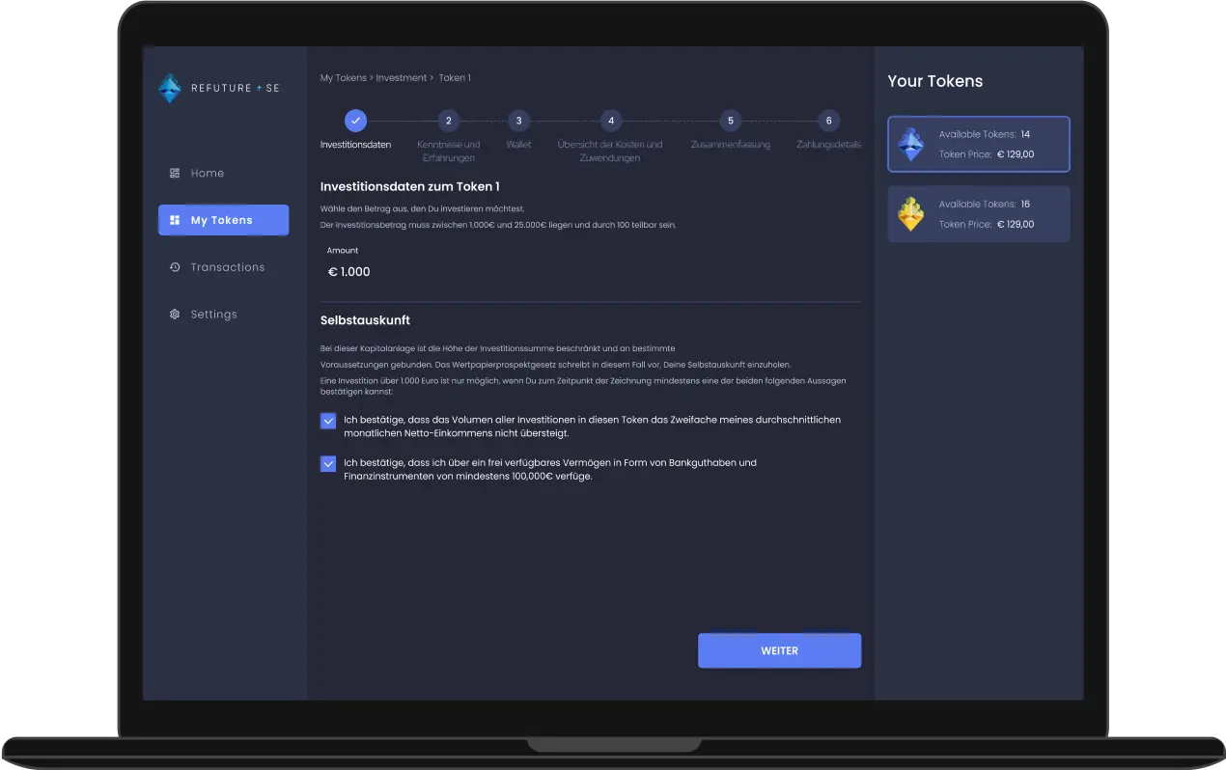Screen dimensions: 1226x770
Task: Open step 5 Zusammenfassung
Action: tap(731, 121)
